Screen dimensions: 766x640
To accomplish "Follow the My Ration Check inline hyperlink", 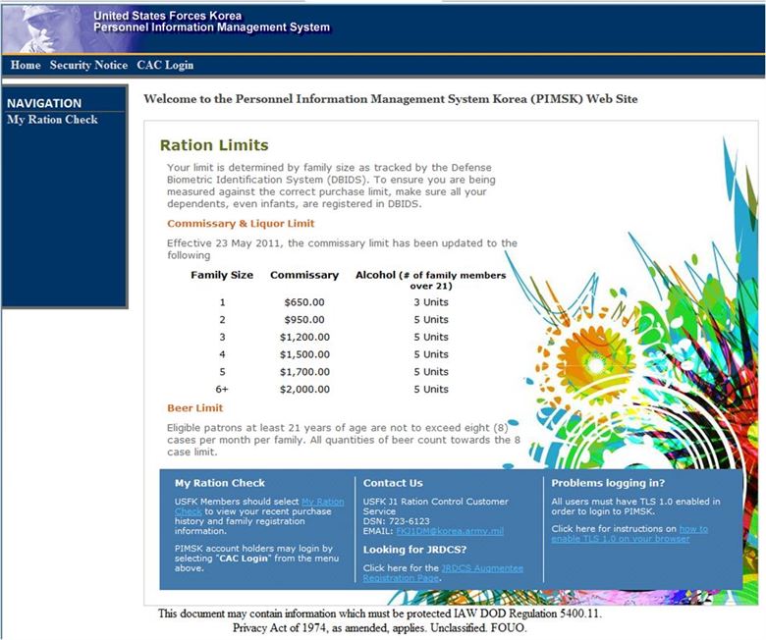I will pyautogui.click(x=322, y=502).
